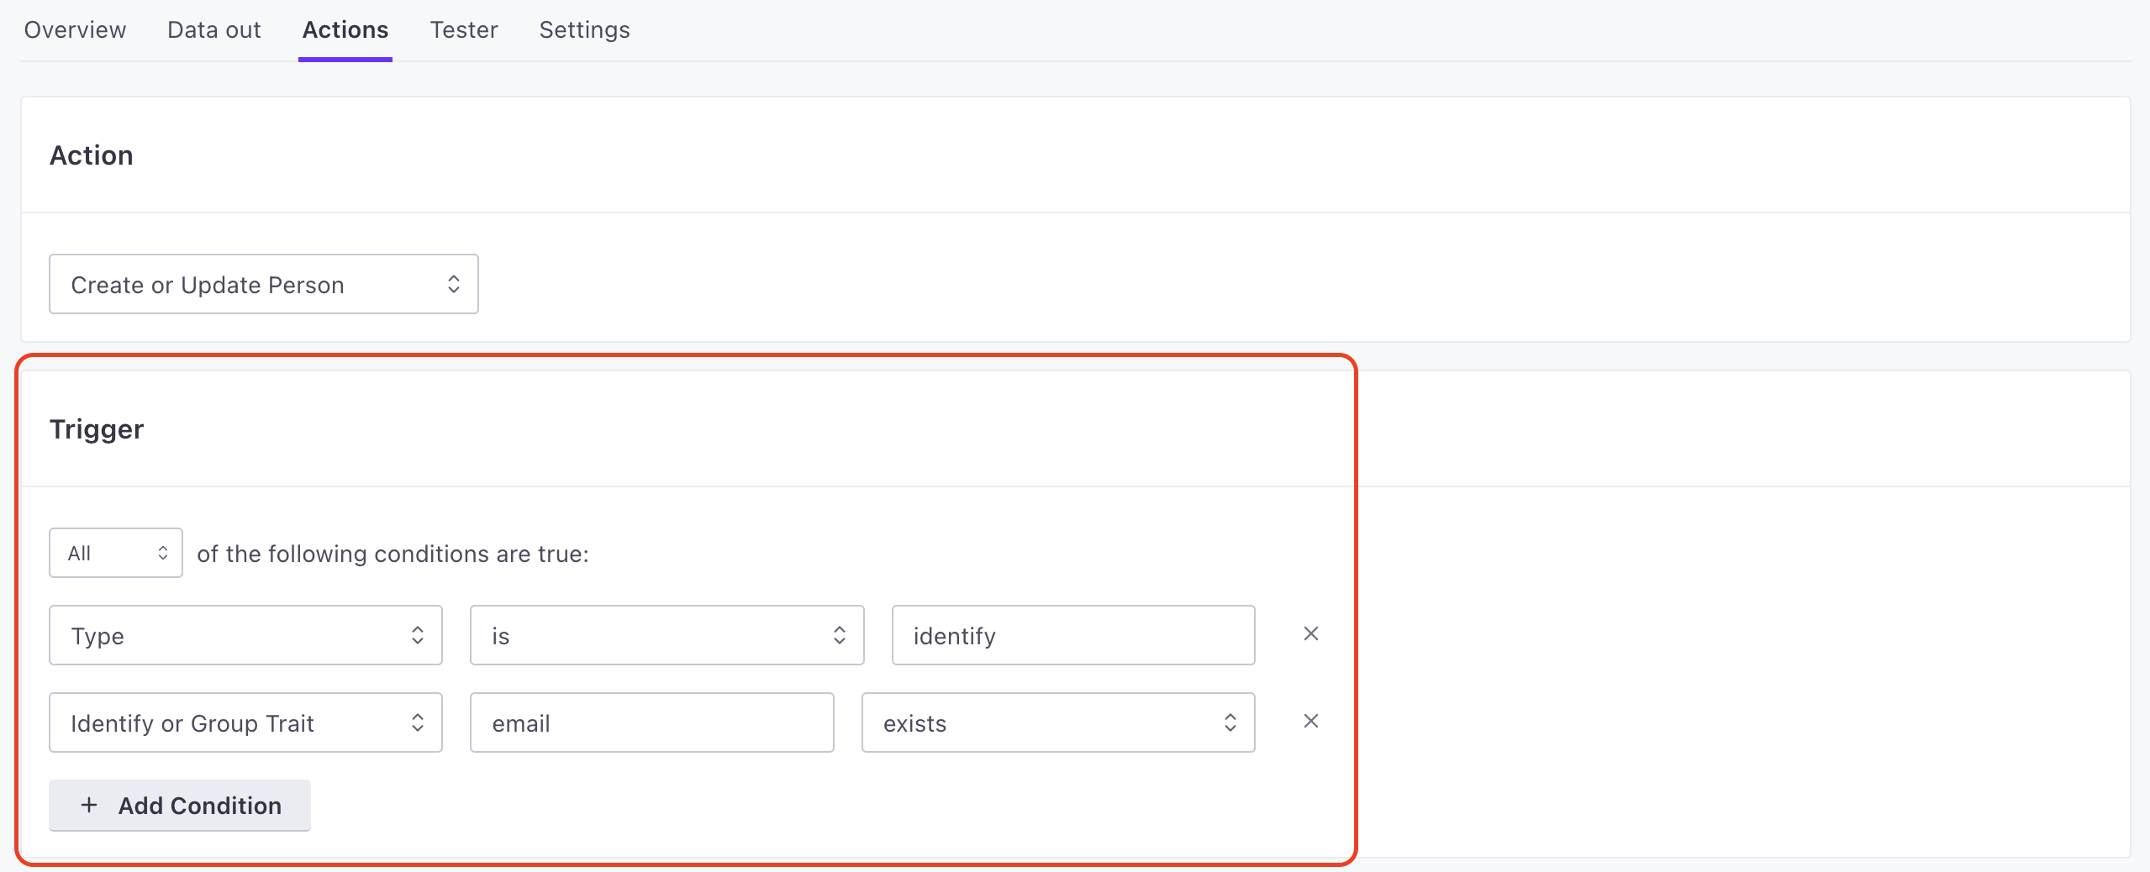This screenshot has height=872, width=2150.
Task: Expand the 'is' operator dropdown
Action: pos(666,636)
